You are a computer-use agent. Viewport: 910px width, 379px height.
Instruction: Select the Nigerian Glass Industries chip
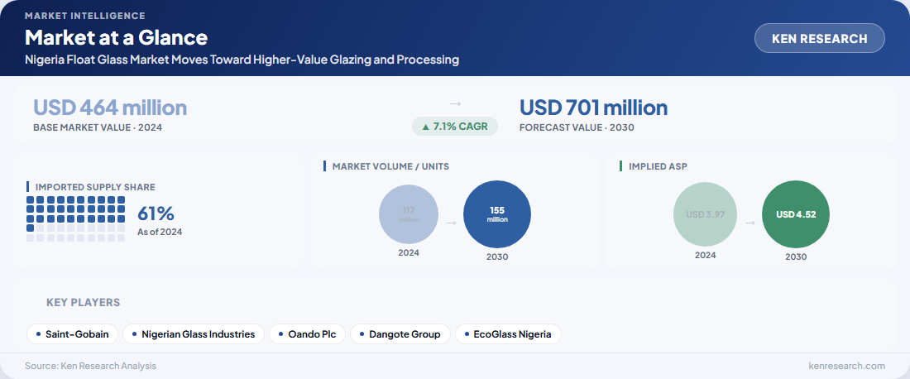194,334
